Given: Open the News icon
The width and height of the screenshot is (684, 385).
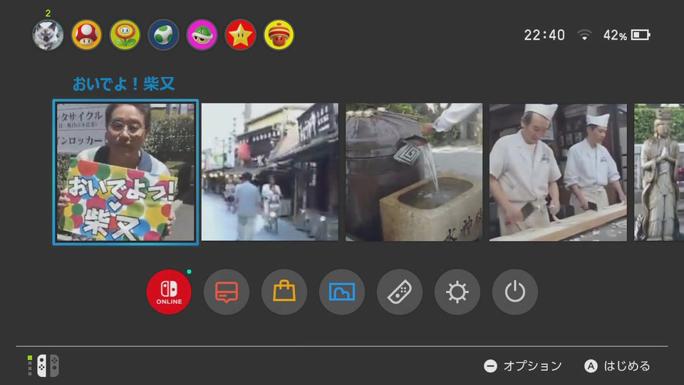Looking at the screenshot, I should coord(227,292).
